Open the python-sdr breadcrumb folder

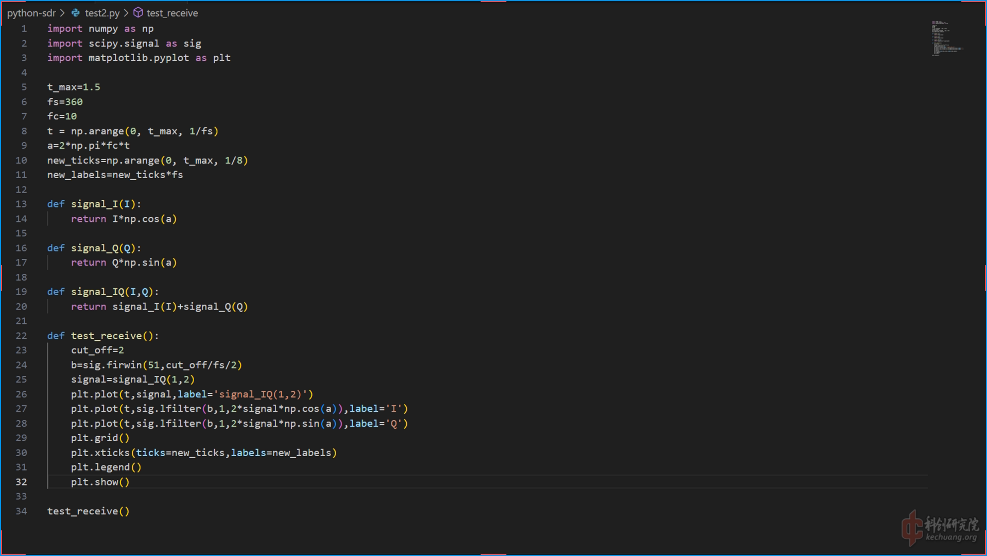point(31,13)
